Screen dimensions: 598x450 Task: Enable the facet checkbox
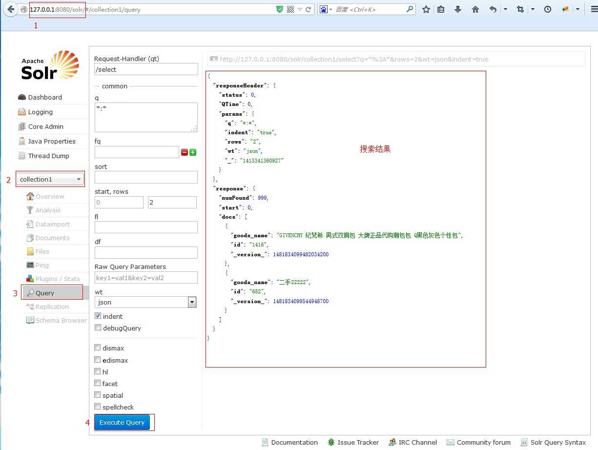pos(98,383)
